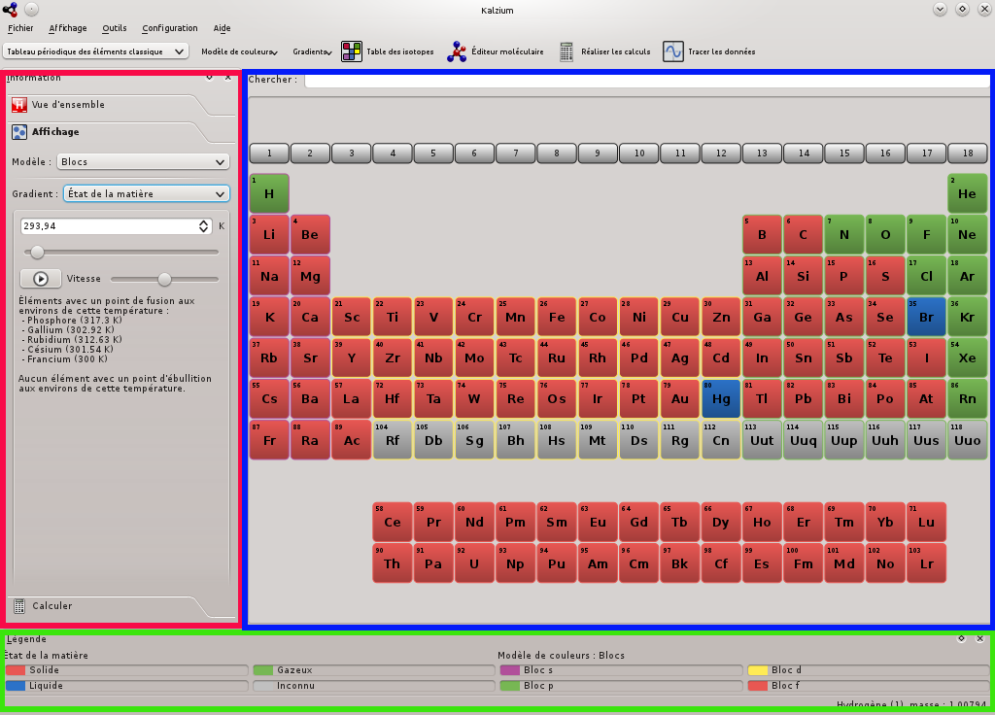
Task: Select the Cerium (Ce) element tile
Action: 393,522
